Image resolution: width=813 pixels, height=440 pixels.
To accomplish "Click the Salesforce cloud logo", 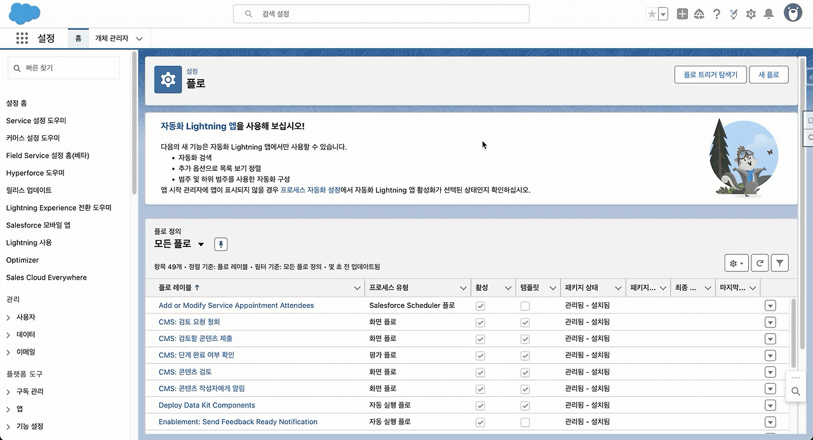I will [25, 13].
